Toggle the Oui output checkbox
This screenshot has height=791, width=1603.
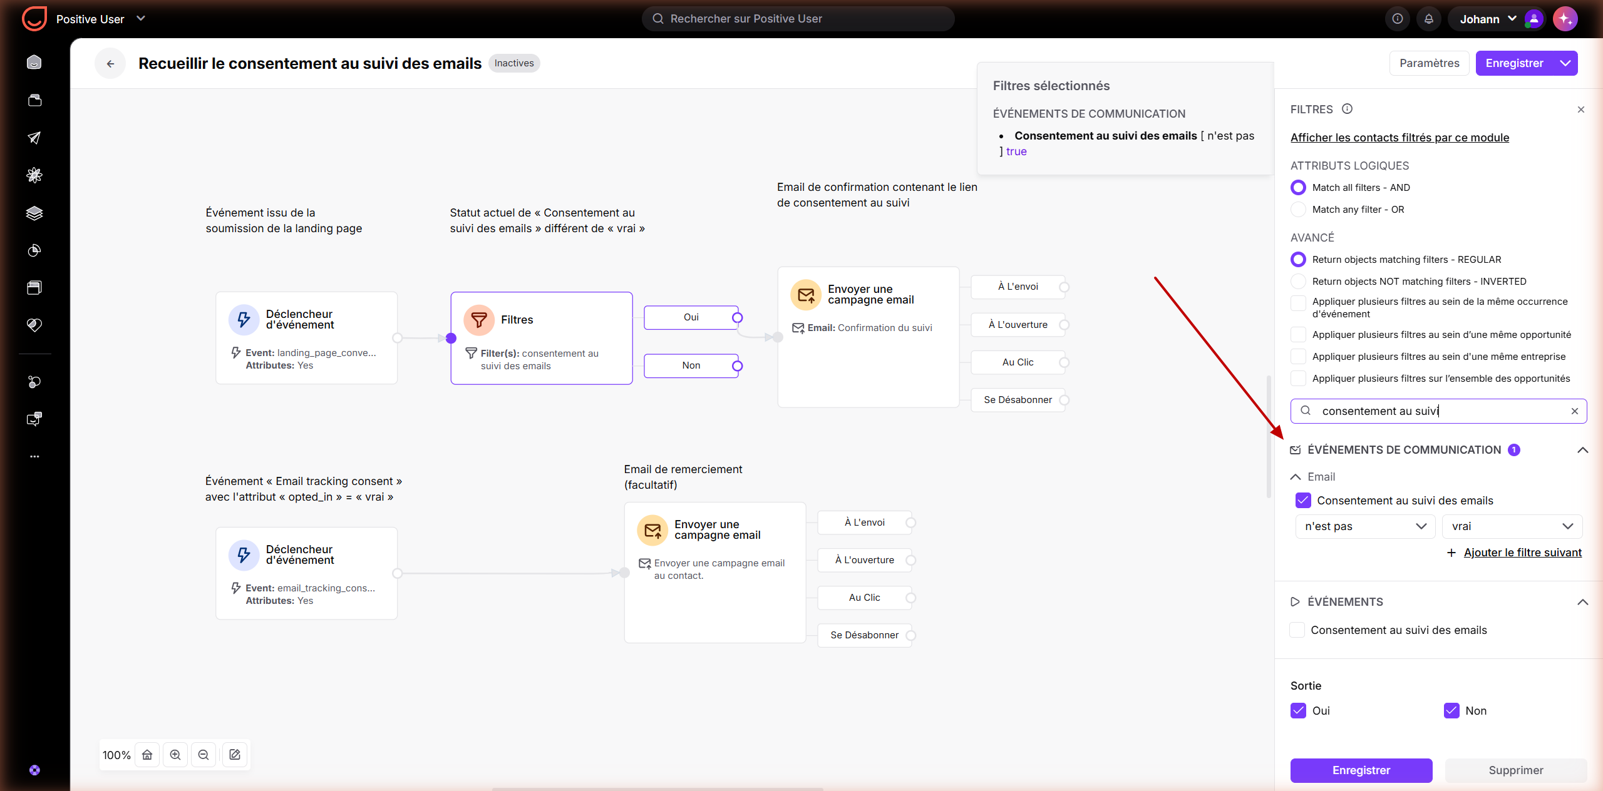coord(1298,711)
